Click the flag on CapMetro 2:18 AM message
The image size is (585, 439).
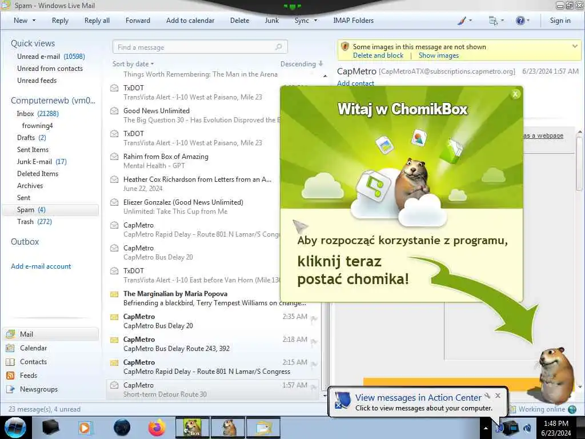[314, 342]
